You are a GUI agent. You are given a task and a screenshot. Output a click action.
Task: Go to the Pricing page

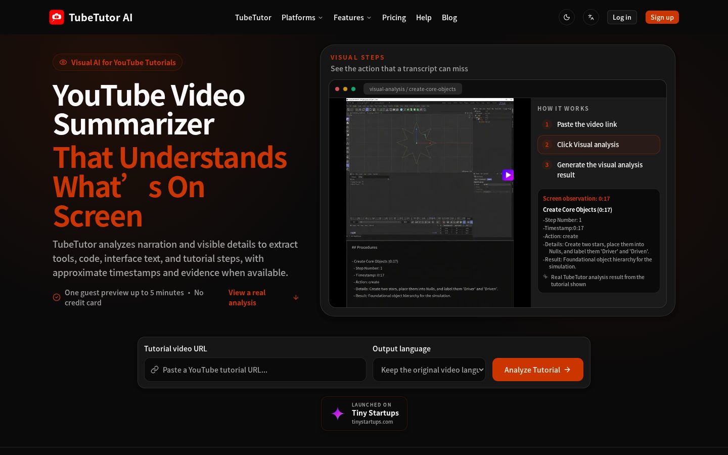(394, 17)
